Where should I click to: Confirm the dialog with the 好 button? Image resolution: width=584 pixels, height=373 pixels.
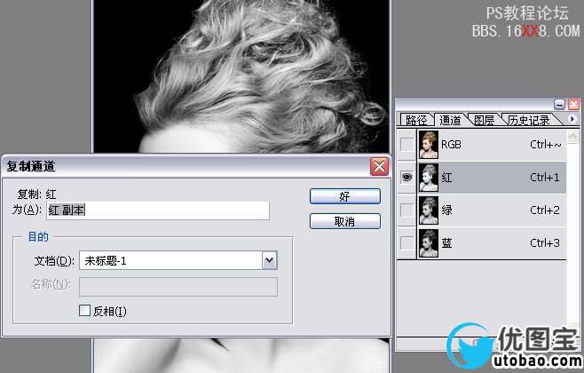click(x=345, y=196)
